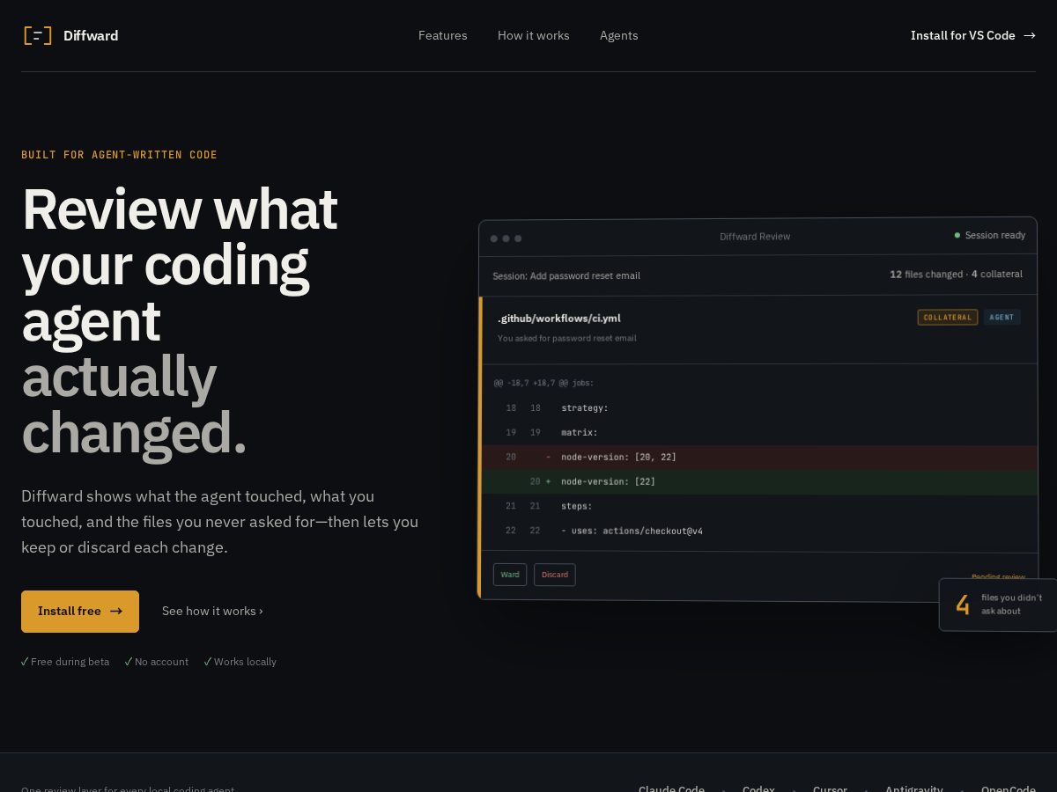Screen dimensions: 1057x792
Task: Click the Diffward brand name
Action: click(x=91, y=35)
